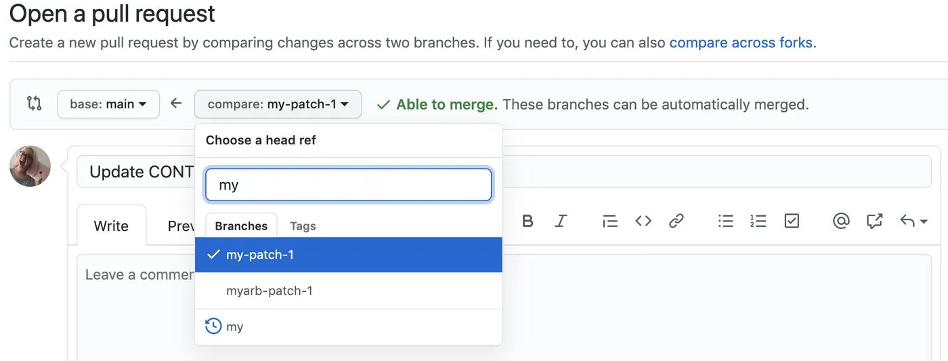Toggle the compare: my-patch-1 dropdown

click(x=278, y=104)
